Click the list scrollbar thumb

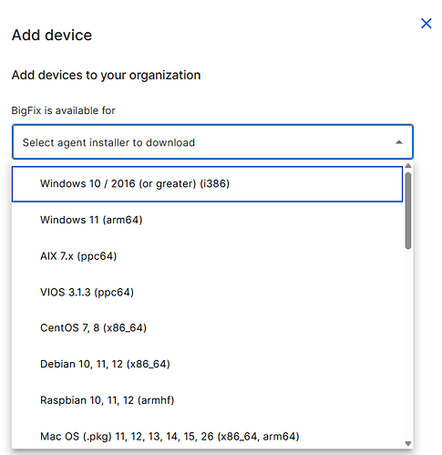click(x=408, y=211)
